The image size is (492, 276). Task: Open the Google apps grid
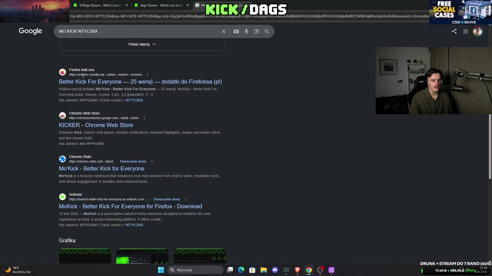pos(465,31)
